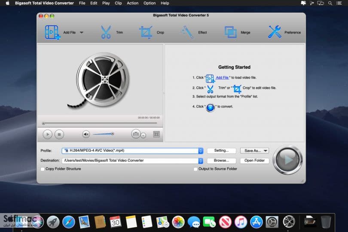
Task: Open Preference wrench icon
Action: pyautogui.click(x=275, y=32)
